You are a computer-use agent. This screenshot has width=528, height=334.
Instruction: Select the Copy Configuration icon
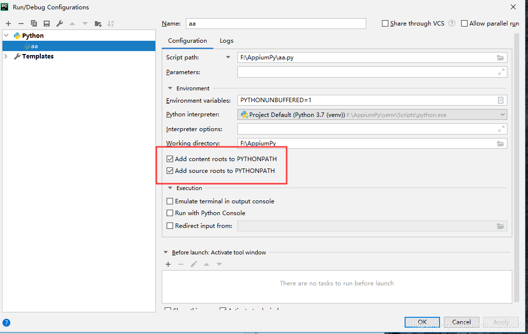[x=33, y=23]
